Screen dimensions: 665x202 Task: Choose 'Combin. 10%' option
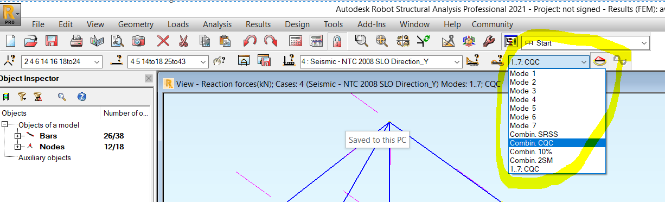coord(557,151)
